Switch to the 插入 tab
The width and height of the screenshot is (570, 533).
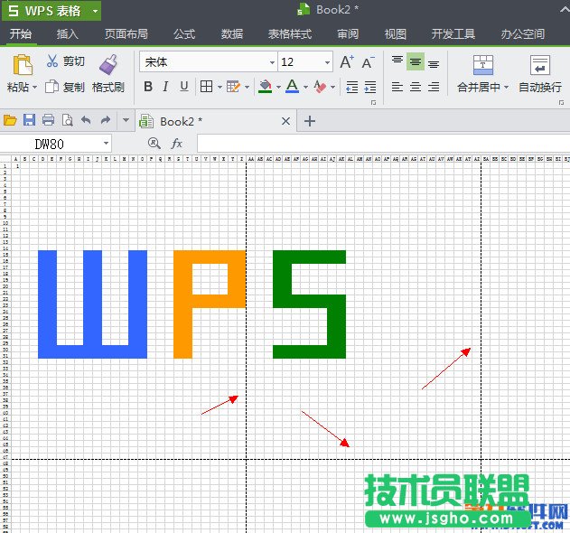(68, 34)
